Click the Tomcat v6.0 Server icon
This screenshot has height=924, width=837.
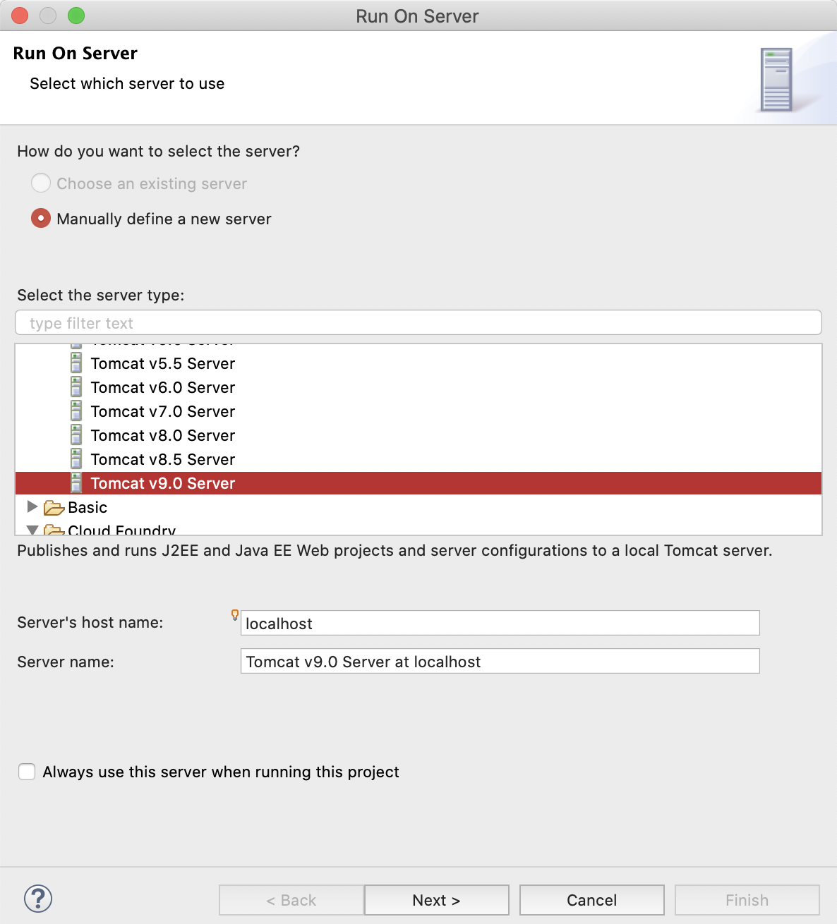coord(76,387)
